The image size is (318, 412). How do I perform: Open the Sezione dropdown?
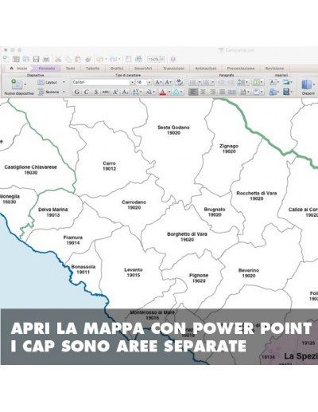click(64, 92)
